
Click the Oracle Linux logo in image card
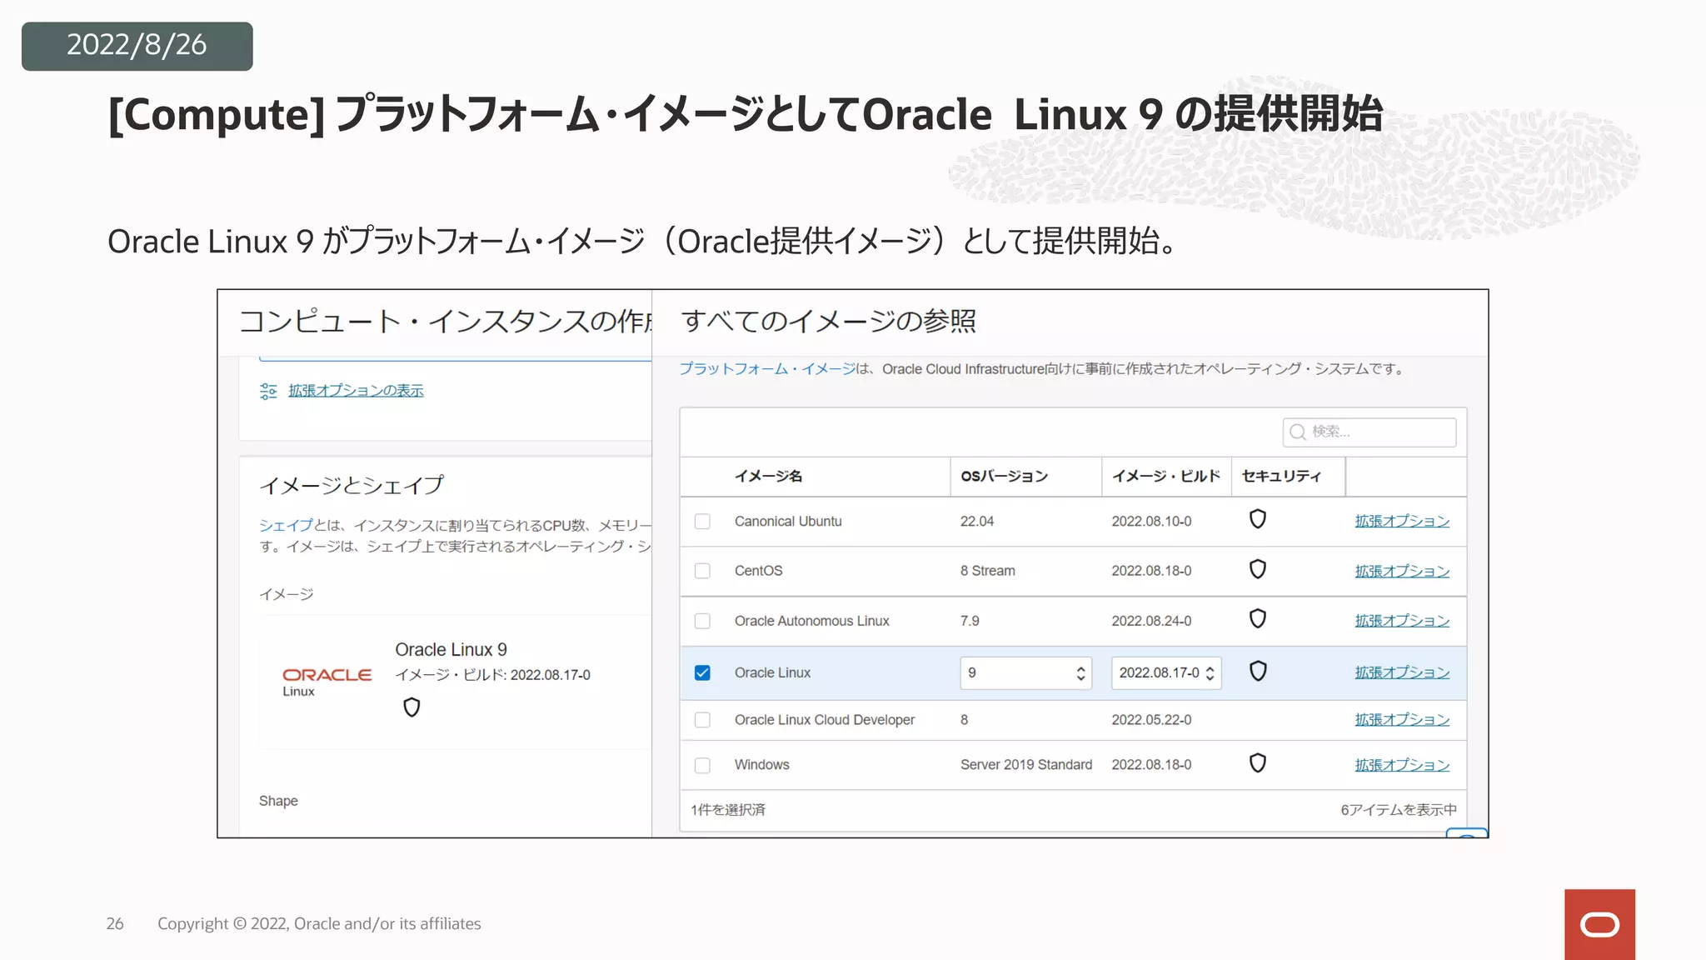(x=327, y=682)
